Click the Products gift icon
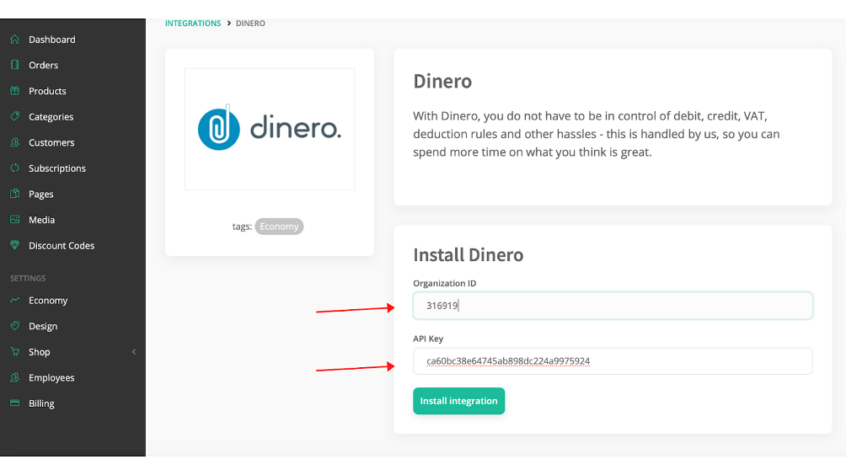This screenshot has width=846, height=475. [14, 91]
